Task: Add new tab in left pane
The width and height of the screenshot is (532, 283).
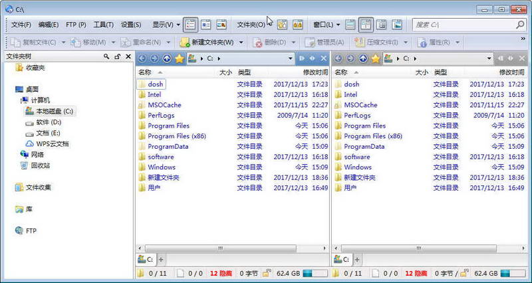Action: [161, 260]
